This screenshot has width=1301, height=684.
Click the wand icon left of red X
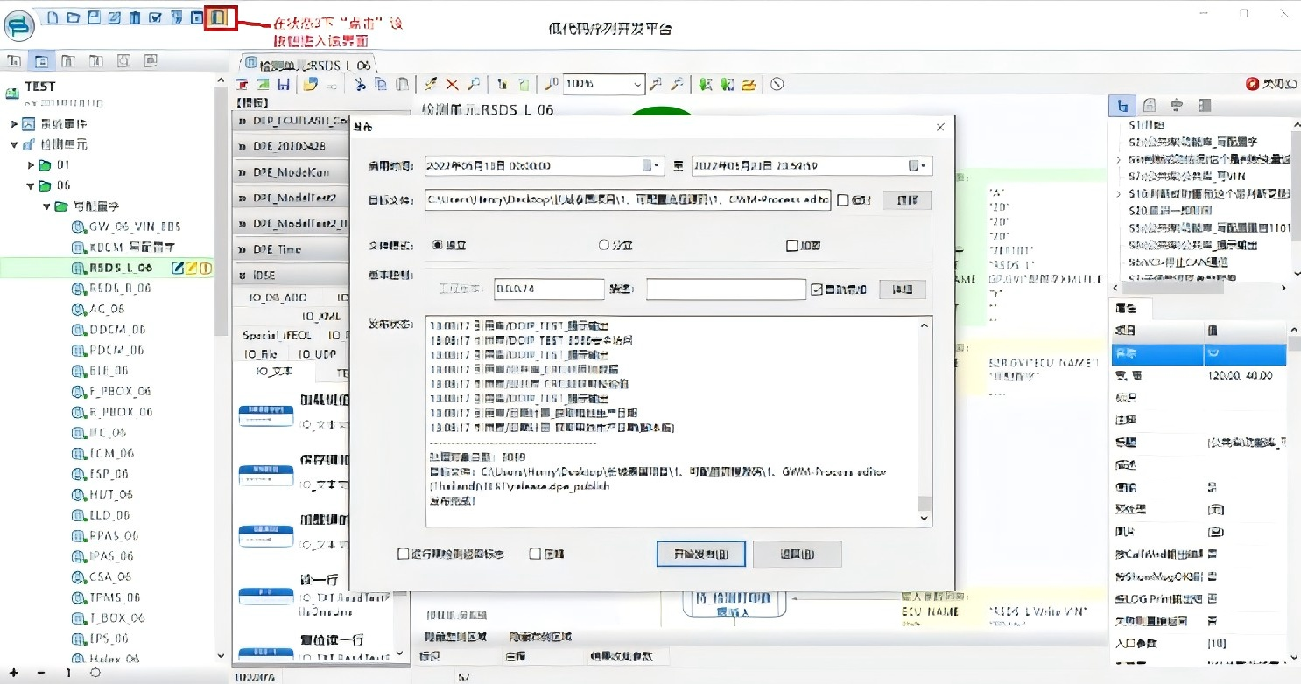point(430,85)
